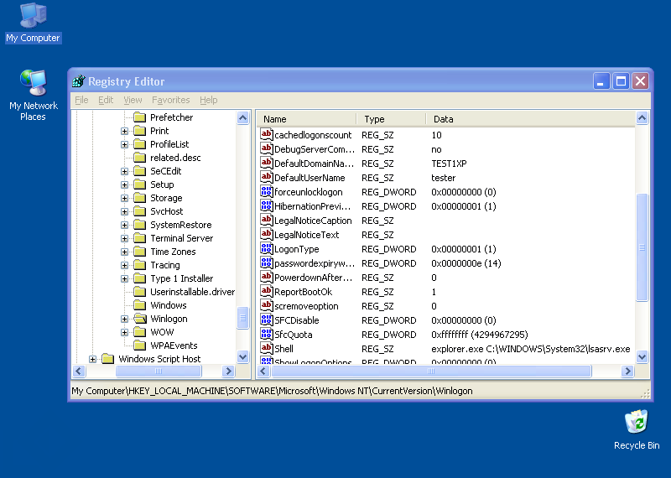Select the Windows key in tree
Screen dimensions: 671x478
pos(169,305)
